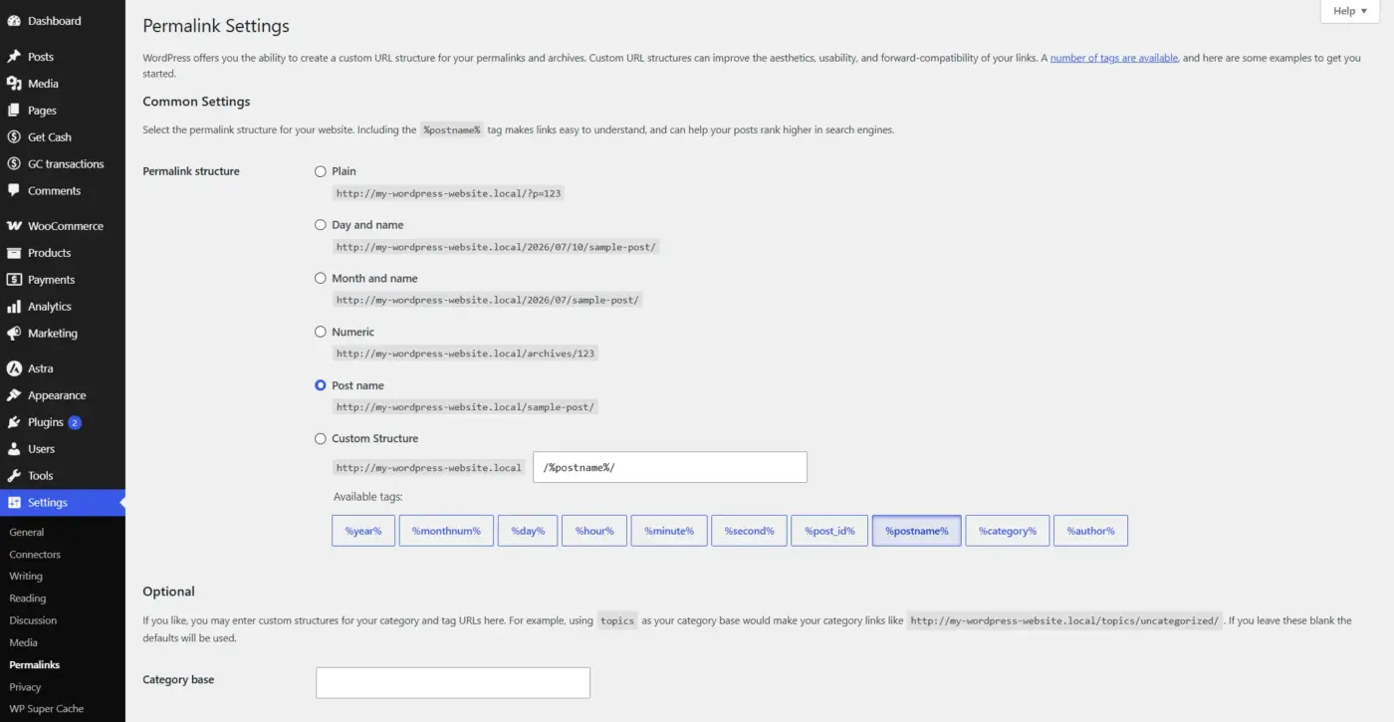Viewport: 1394px width, 722px height.
Task: Click the Category base input field
Action: 453,682
